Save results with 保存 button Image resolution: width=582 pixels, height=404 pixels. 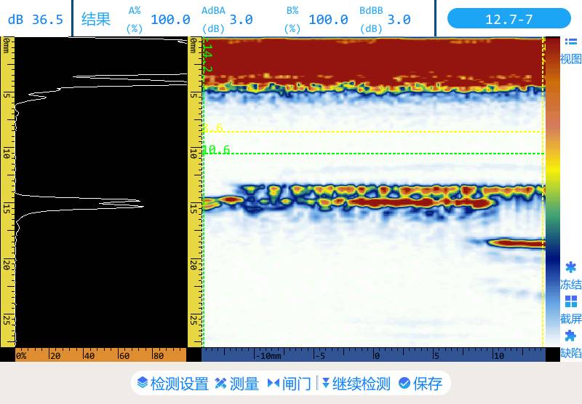[420, 384]
